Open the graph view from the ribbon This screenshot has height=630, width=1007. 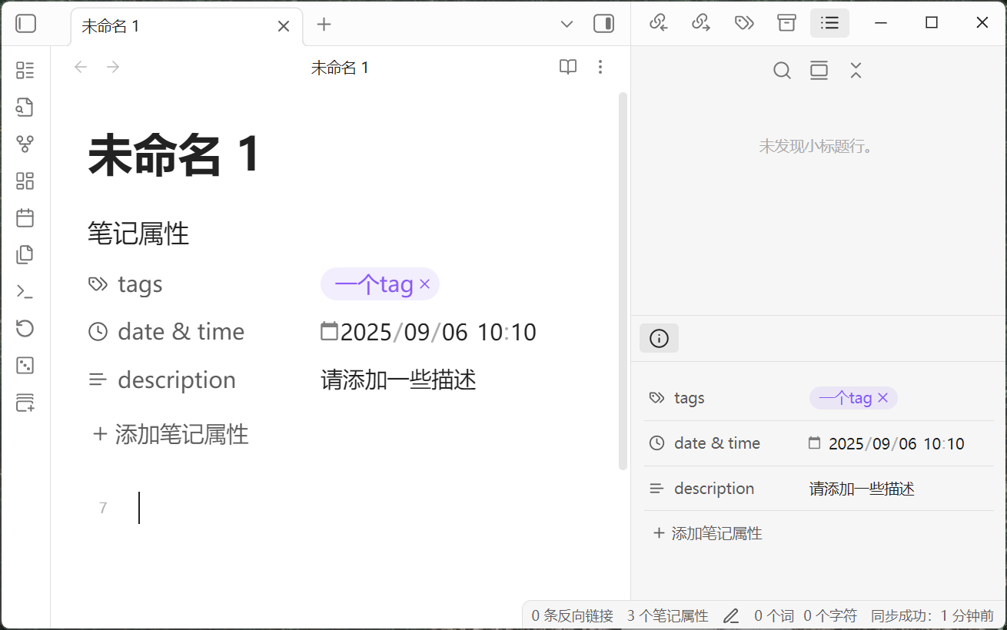(25, 144)
